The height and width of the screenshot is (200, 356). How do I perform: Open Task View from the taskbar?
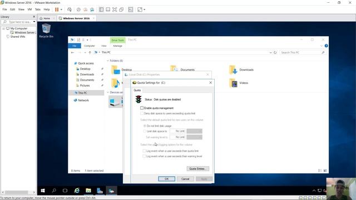point(65,191)
